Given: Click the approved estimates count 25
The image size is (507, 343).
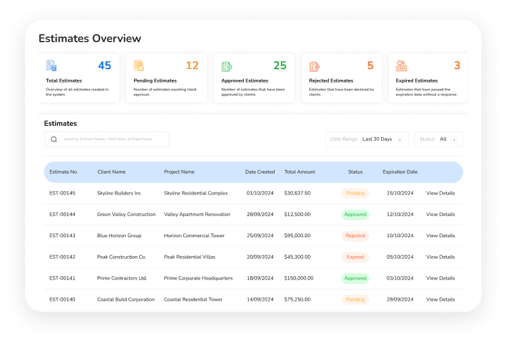Looking at the screenshot, I should [x=280, y=65].
